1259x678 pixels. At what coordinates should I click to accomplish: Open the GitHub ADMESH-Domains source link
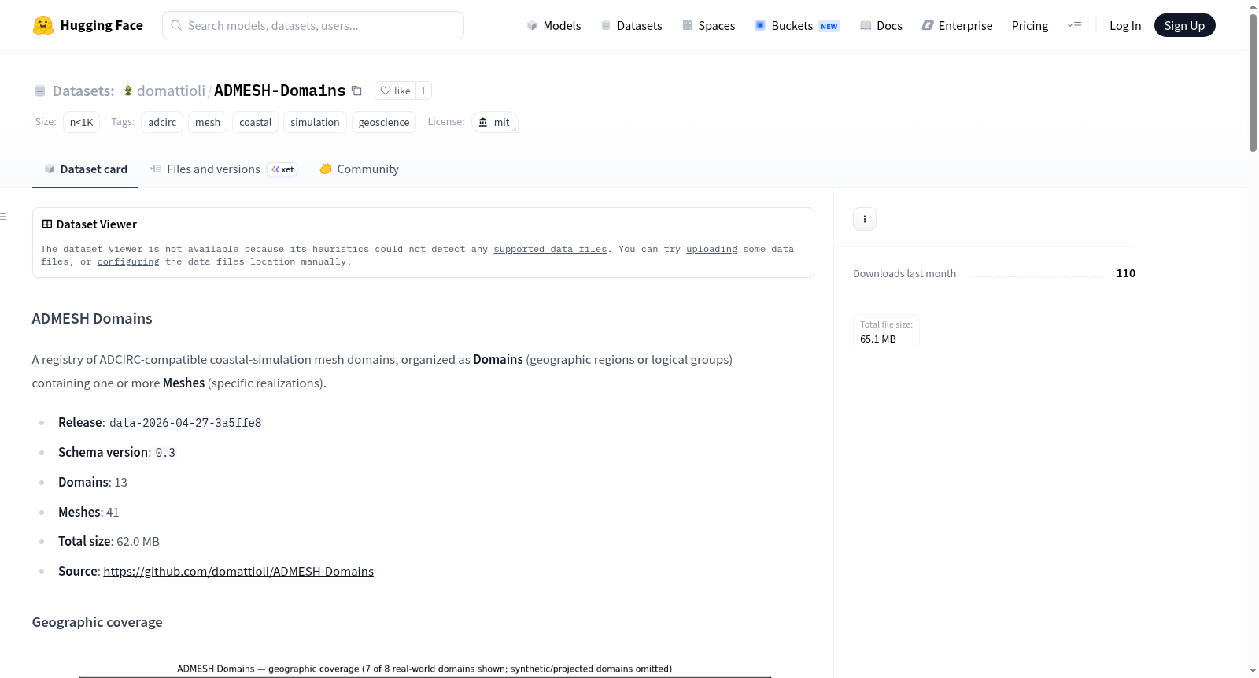pyautogui.click(x=238, y=572)
